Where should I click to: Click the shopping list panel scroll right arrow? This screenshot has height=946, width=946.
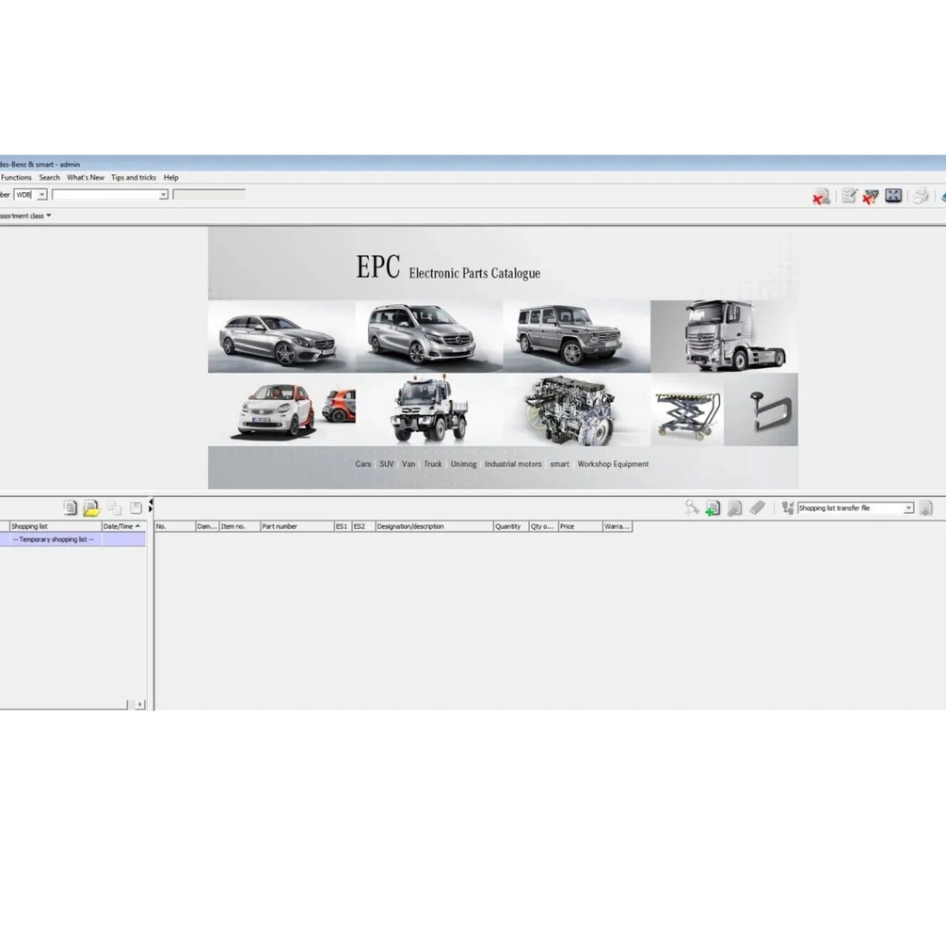[x=140, y=704]
